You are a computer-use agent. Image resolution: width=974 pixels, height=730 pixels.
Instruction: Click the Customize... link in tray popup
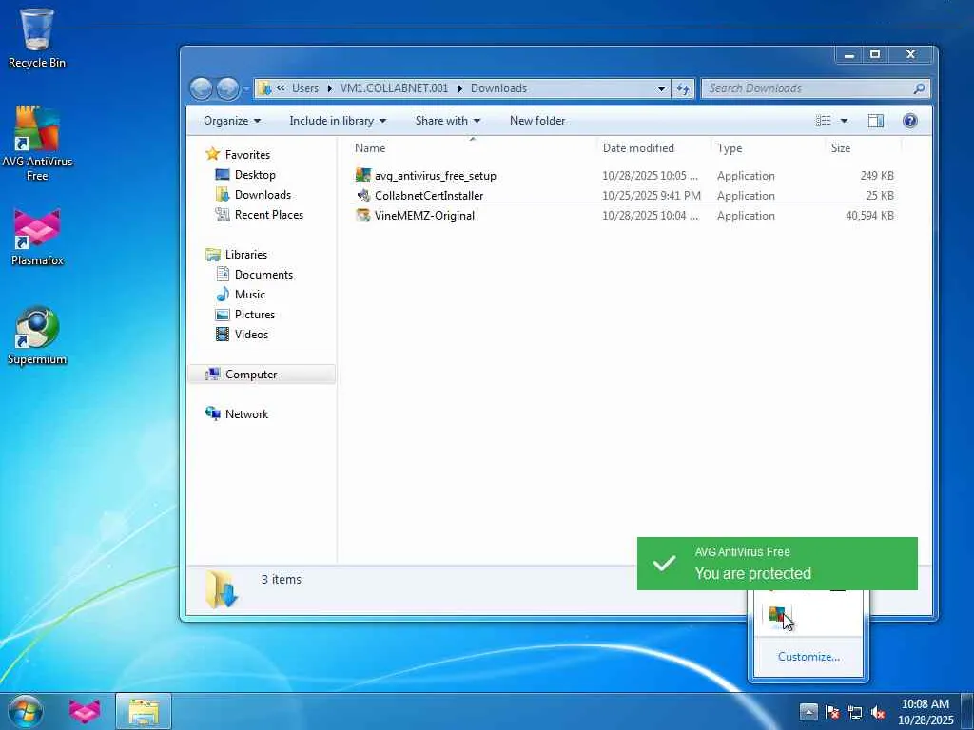(x=808, y=657)
